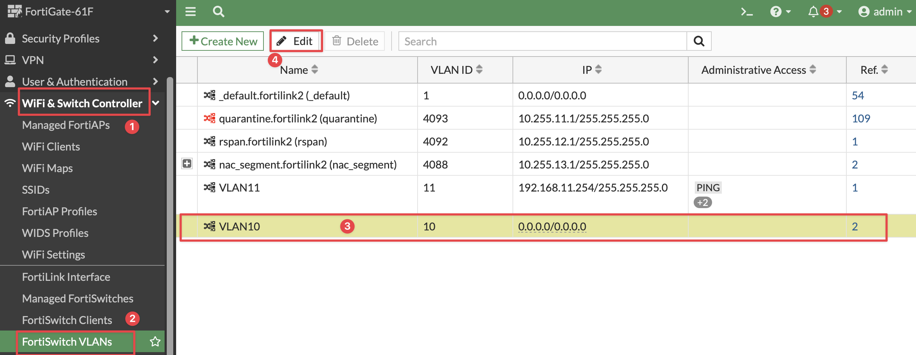Click into the Search input field
The width and height of the screenshot is (916, 355).
click(x=542, y=41)
